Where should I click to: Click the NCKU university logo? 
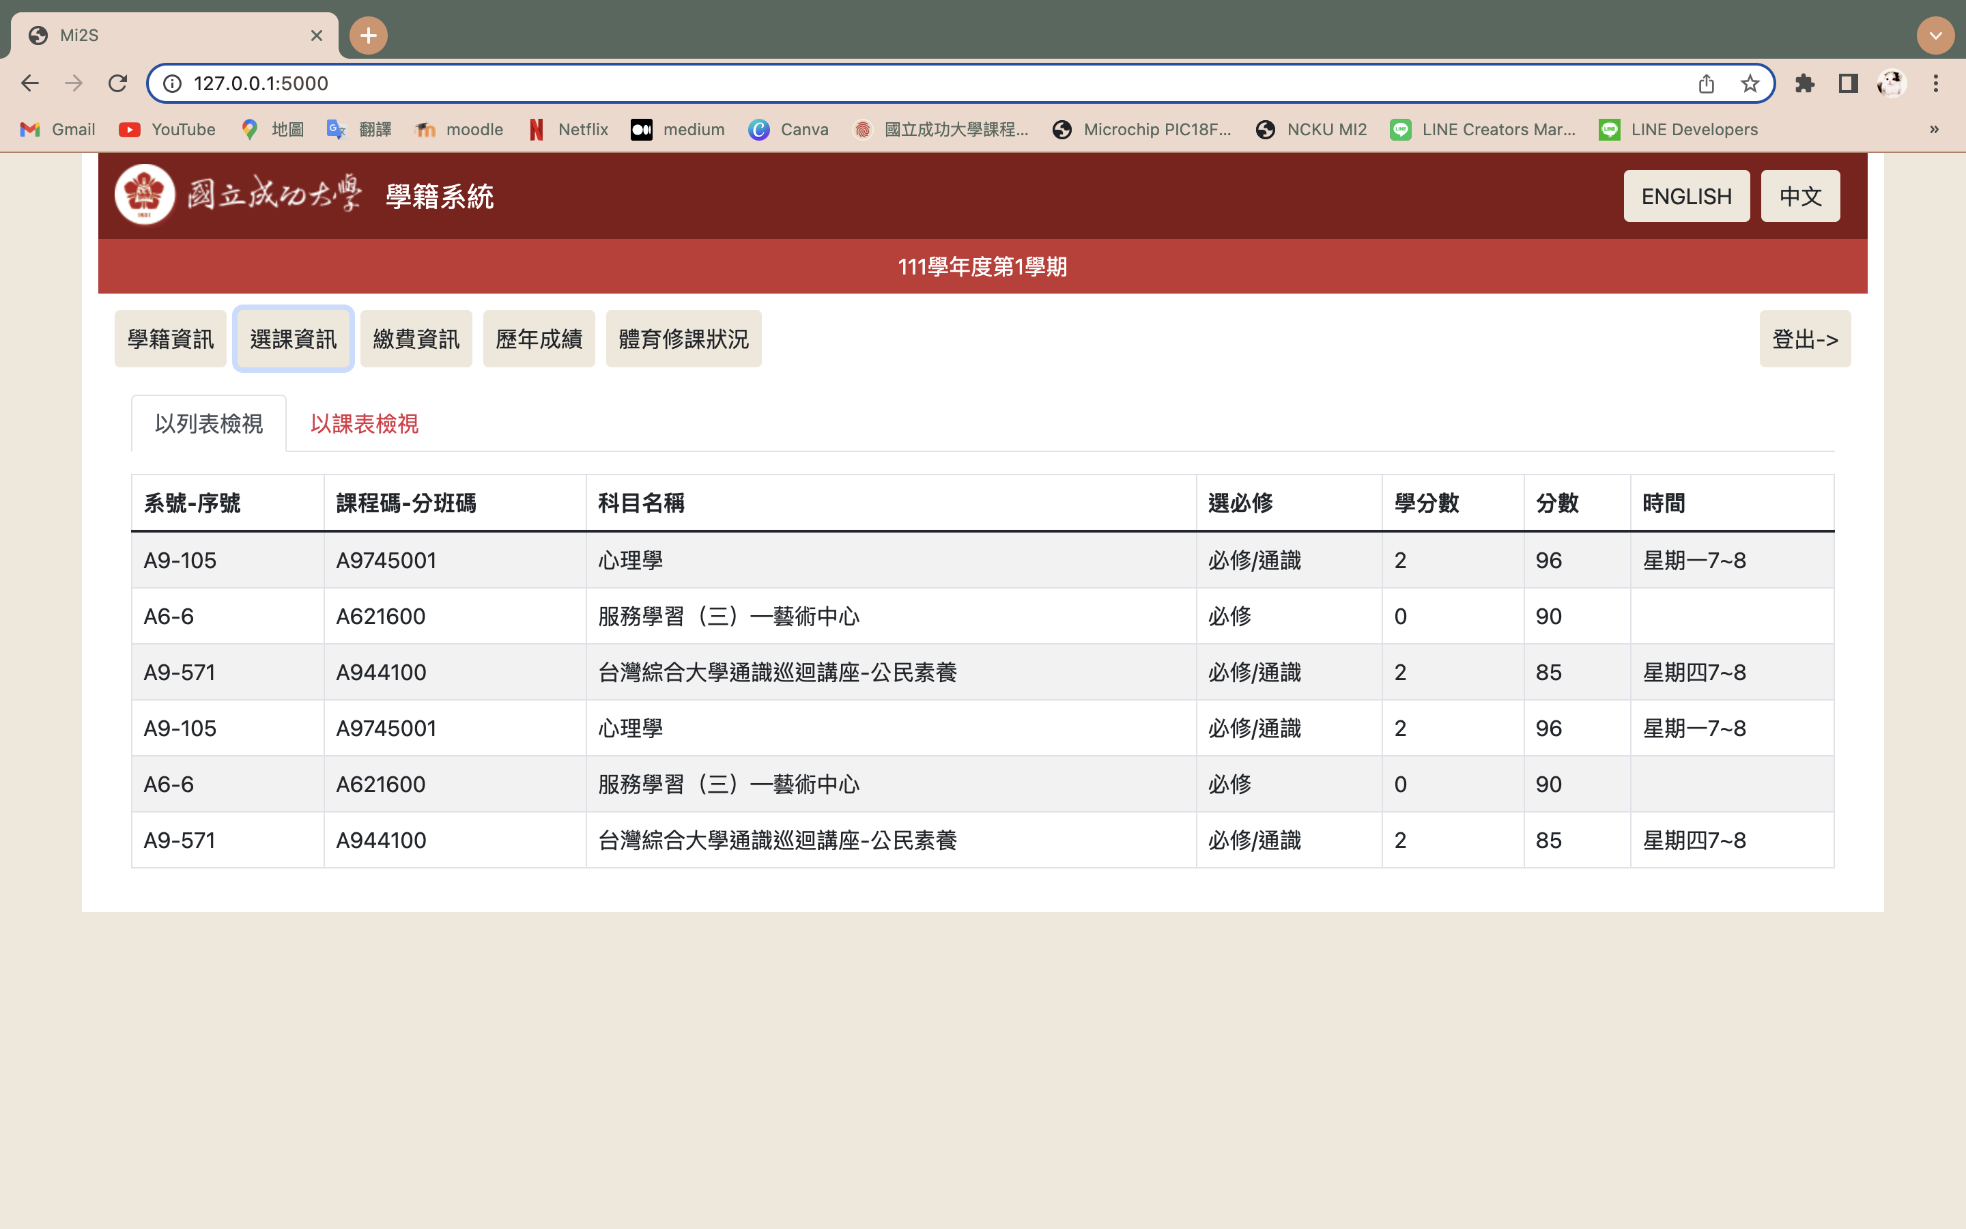click(144, 195)
